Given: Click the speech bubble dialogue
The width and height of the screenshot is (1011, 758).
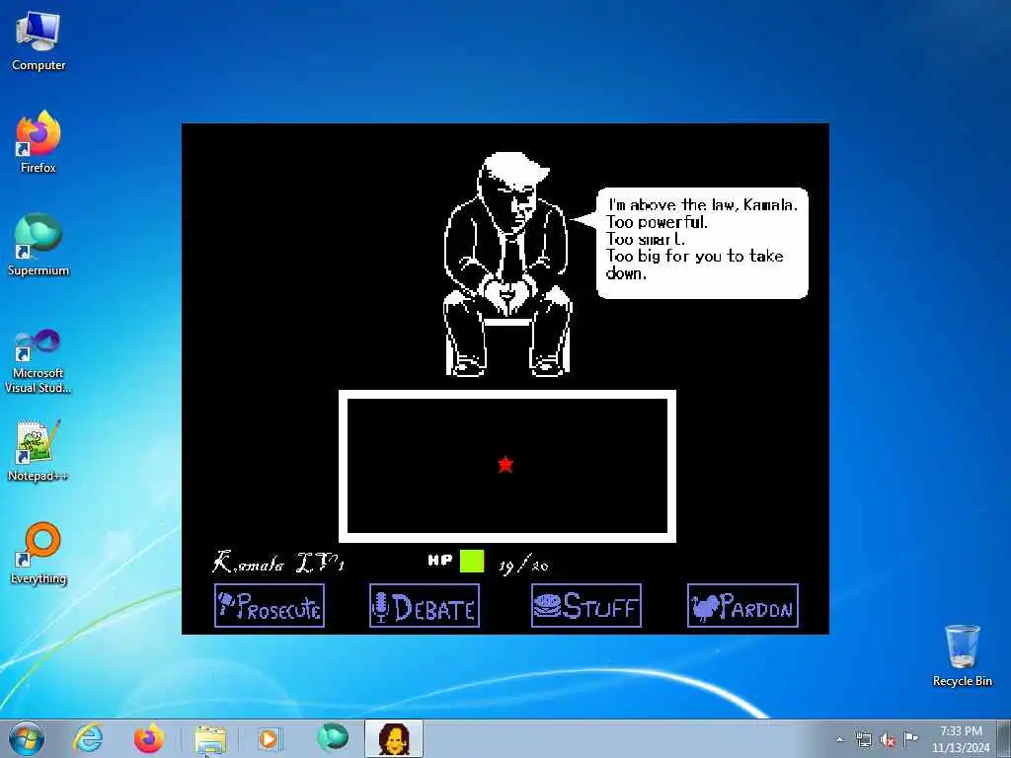Looking at the screenshot, I should pyautogui.click(x=702, y=243).
